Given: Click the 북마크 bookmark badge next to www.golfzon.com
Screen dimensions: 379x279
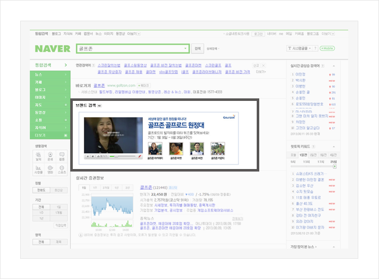Looking at the screenshot, I should coord(144,85).
